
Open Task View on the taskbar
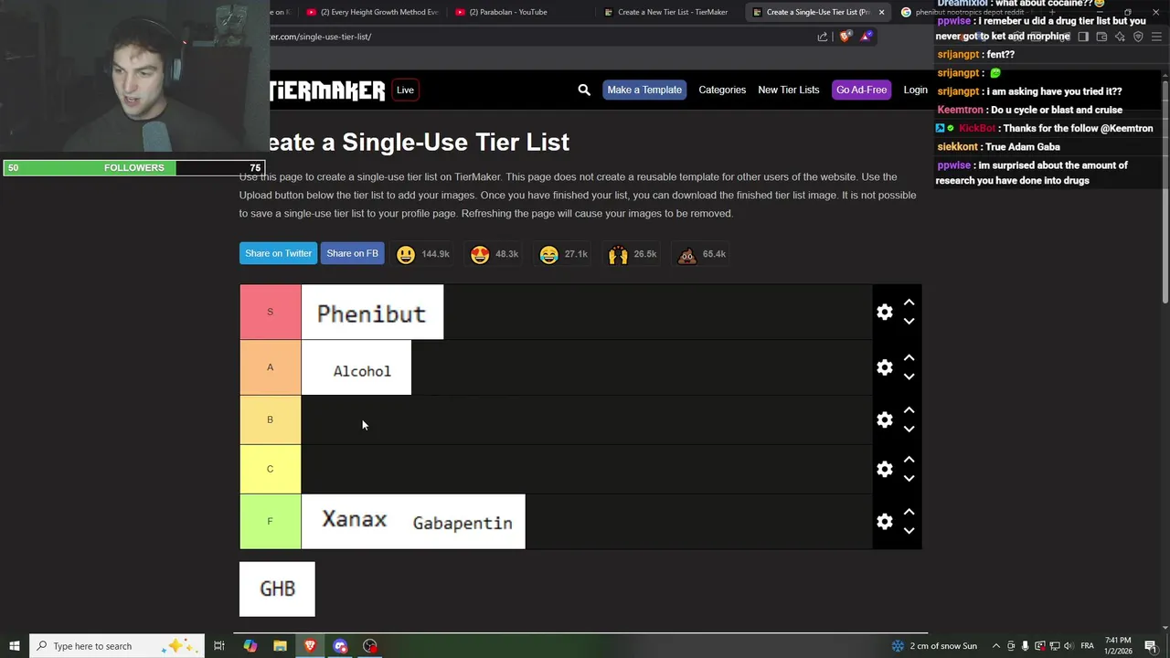click(219, 646)
